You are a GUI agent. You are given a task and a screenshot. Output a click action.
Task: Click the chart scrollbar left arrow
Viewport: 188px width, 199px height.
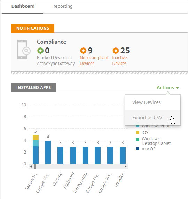click(31, 167)
